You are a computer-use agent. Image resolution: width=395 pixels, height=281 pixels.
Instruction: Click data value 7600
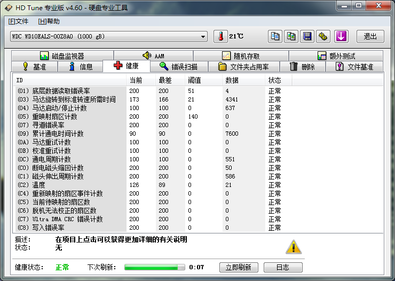[232, 134]
